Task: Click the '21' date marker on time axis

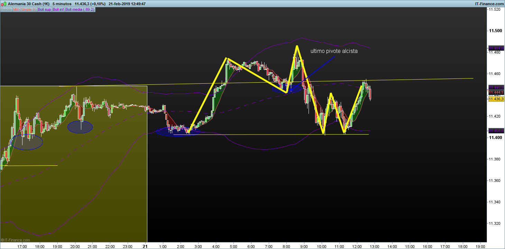Action: tap(146, 246)
